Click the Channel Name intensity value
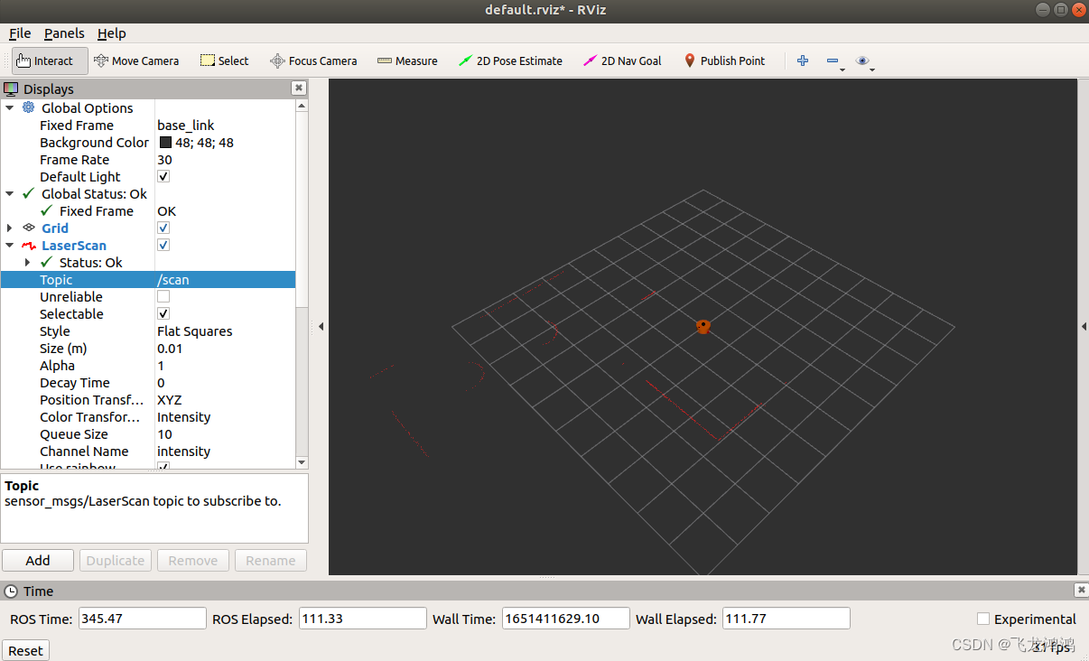The height and width of the screenshot is (661, 1089). coord(183,452)
